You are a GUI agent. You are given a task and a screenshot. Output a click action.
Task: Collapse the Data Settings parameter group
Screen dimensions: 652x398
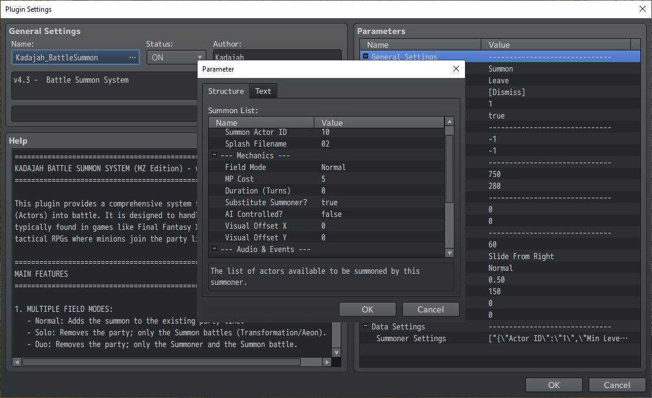coord(365,326)
